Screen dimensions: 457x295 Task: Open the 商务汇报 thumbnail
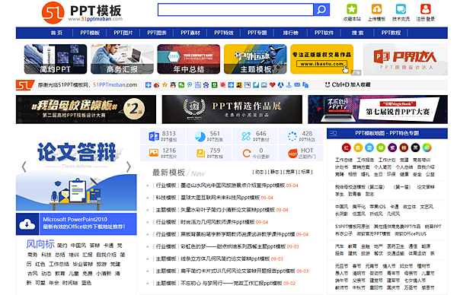click(x=122, y=59)
